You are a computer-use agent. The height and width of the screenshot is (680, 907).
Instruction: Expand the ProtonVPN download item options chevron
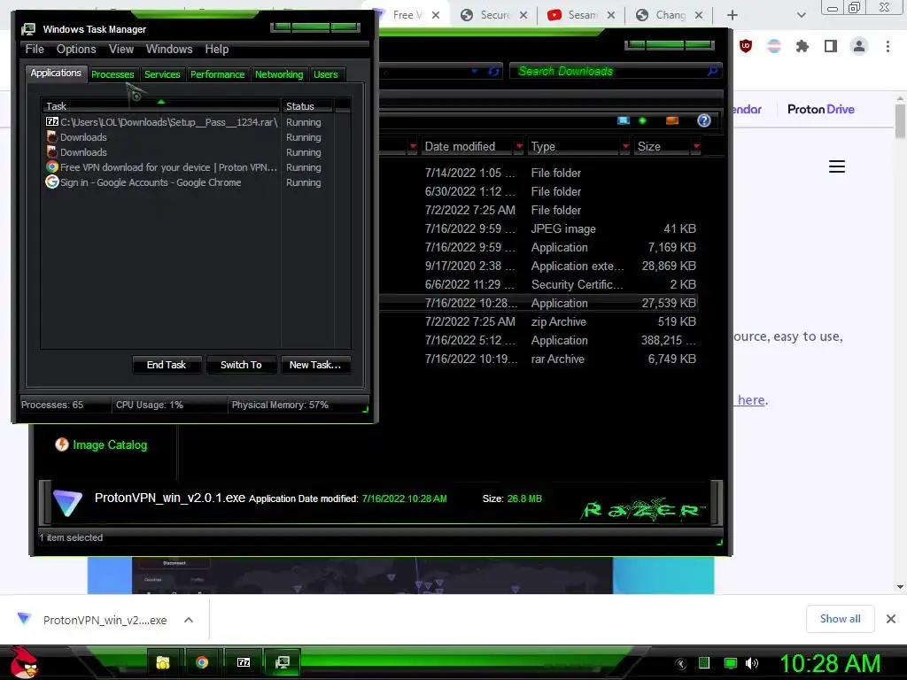click(189, 620)
